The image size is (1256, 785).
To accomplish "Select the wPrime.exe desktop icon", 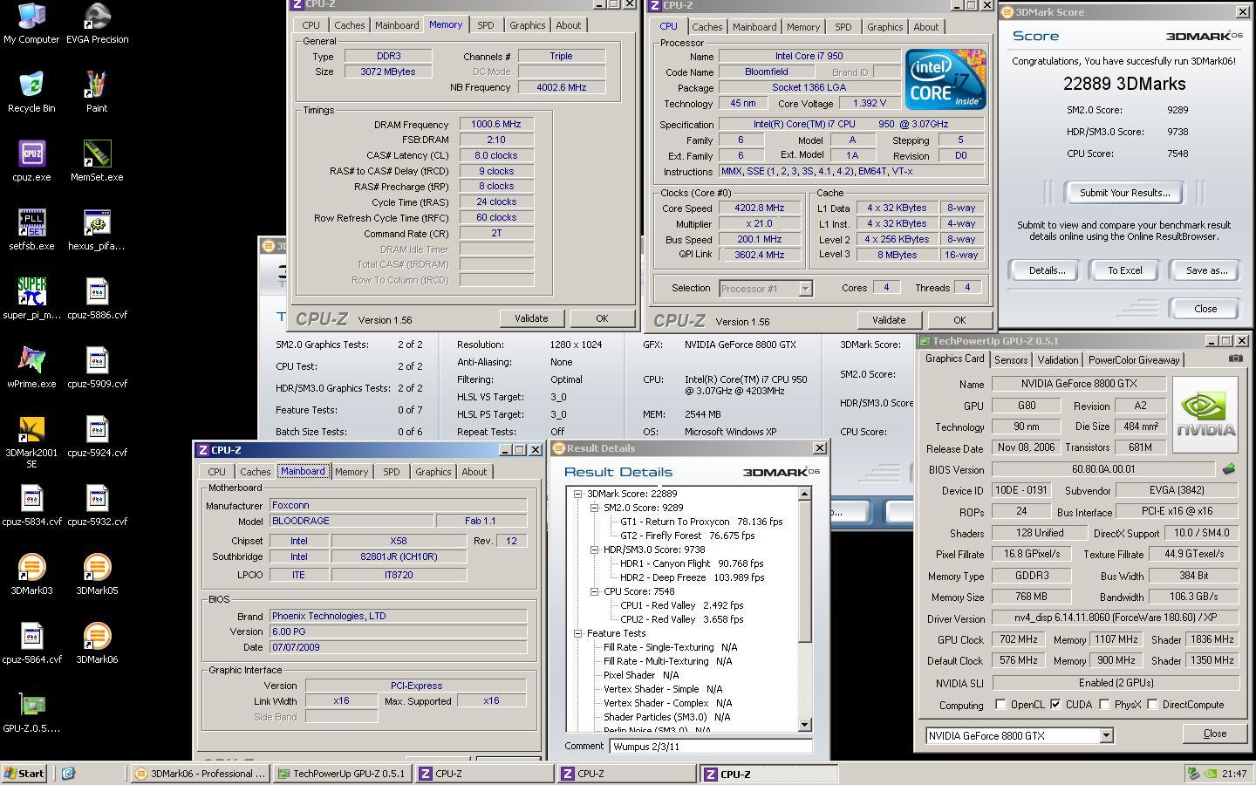I will tap(31, 368).
